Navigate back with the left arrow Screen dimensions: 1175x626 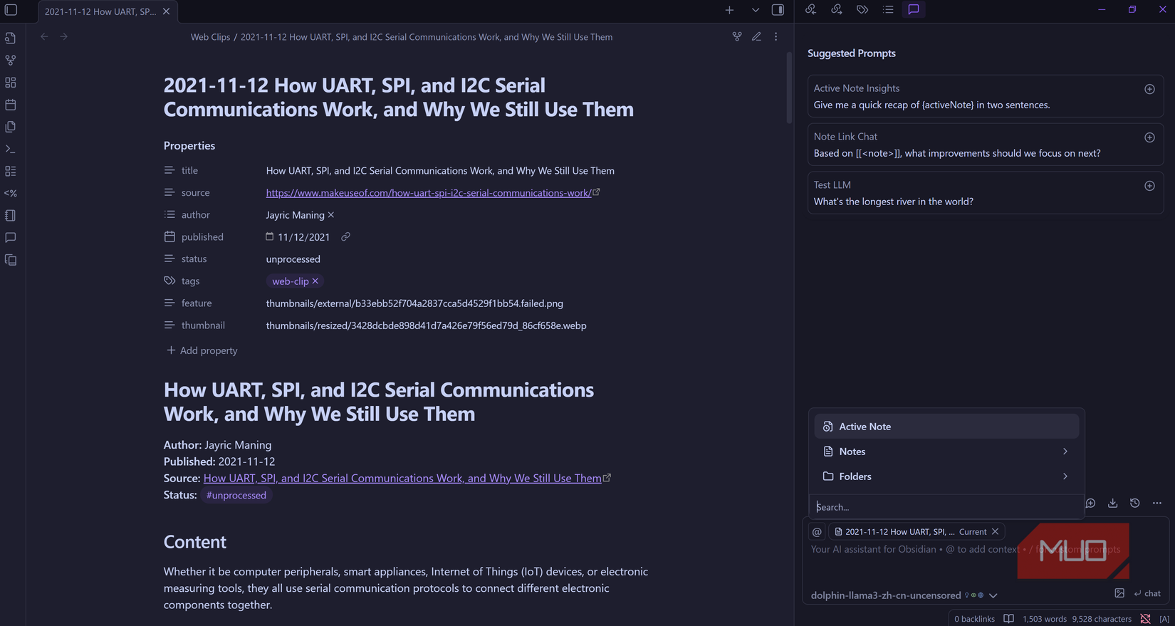click(x=44, y=36)
